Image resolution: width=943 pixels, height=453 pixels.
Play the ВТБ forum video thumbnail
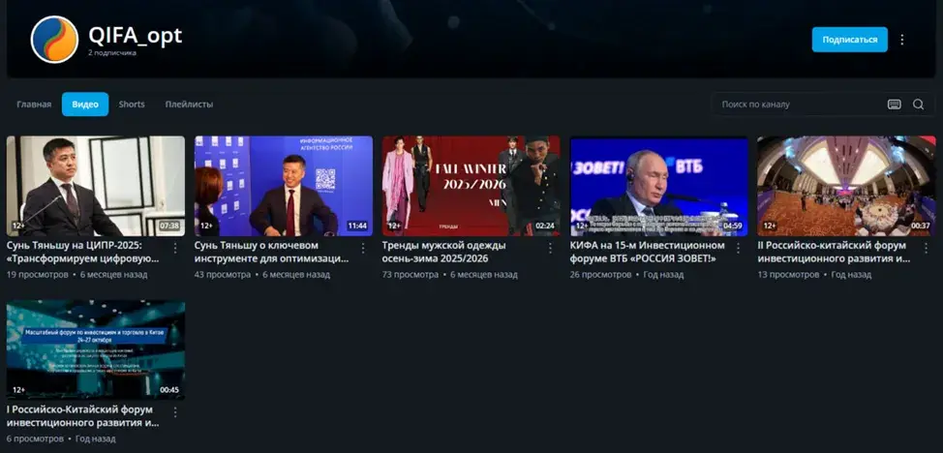[x=659, y=186]
